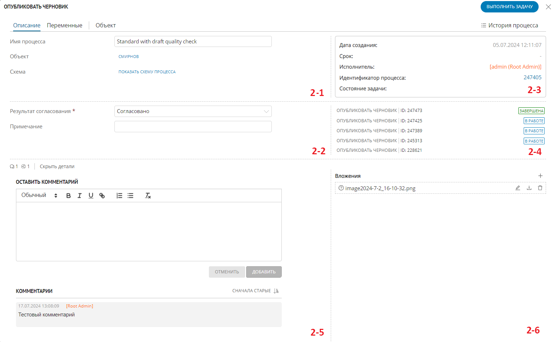Screen dimensions: 556x342
Task: Toggle italic formatting in the comment editor
Action: [80, 196]
